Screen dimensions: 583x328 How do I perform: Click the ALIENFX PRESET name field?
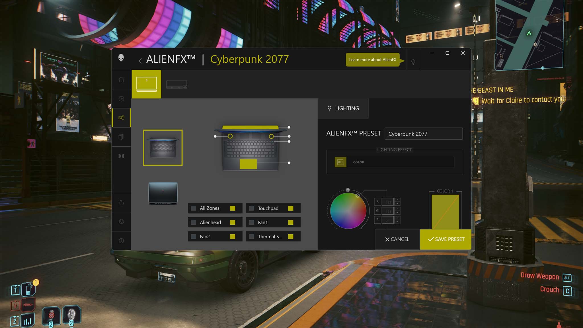[x=424, y=134]
